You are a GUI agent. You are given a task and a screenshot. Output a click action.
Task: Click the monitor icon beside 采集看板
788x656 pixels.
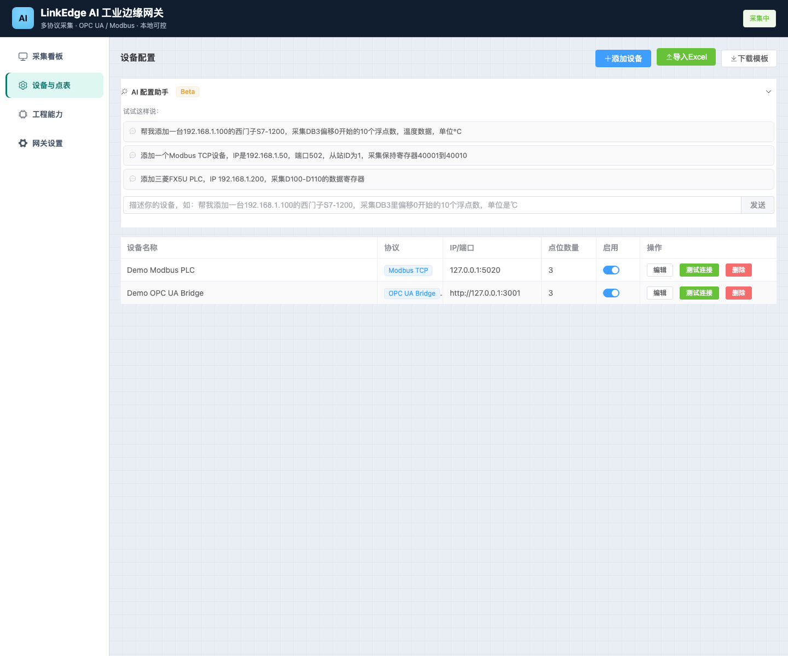[23, 56]
